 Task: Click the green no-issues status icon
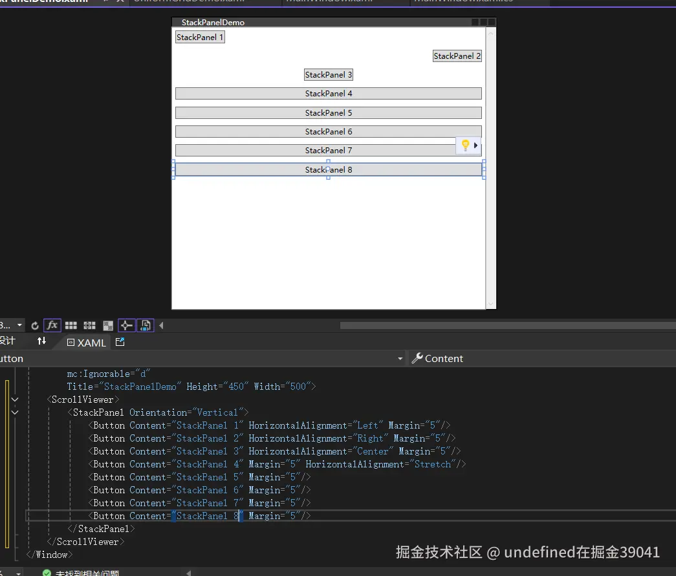coord(47,573)
